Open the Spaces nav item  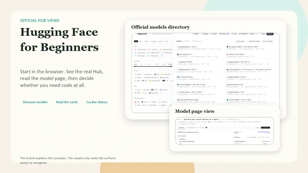coord(214,34)
